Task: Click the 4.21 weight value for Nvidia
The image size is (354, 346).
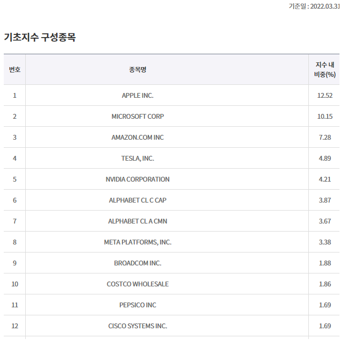Action: (x=325, y=179)
